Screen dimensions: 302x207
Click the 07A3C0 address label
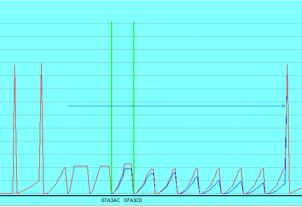tap(133, 199)
